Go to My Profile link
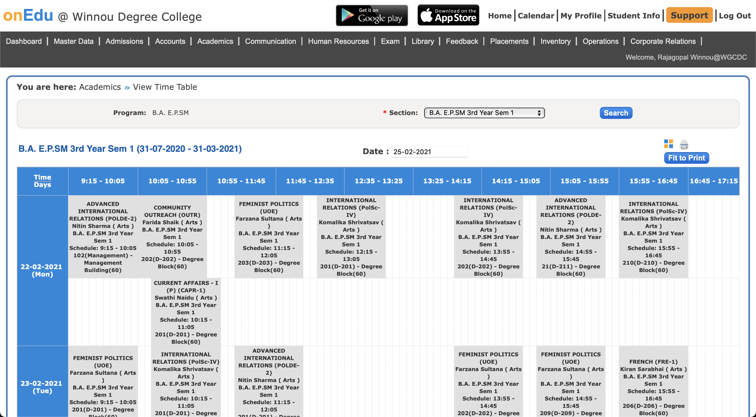The height and width of the screenshot is (417, 756). point(581,16)
